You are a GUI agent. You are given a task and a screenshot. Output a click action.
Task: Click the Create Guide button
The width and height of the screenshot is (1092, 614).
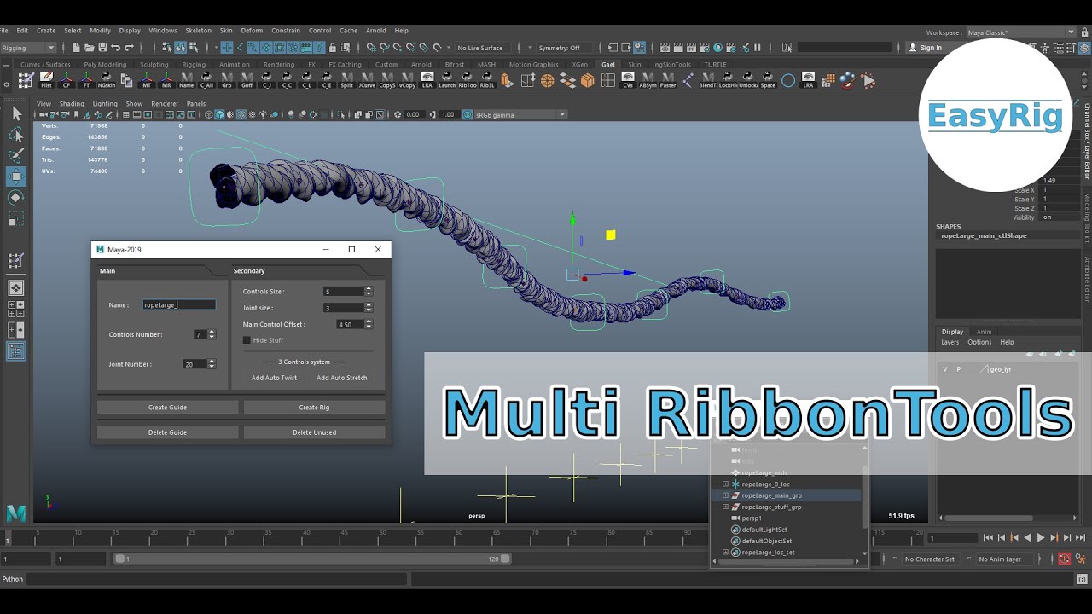(167, 408)
